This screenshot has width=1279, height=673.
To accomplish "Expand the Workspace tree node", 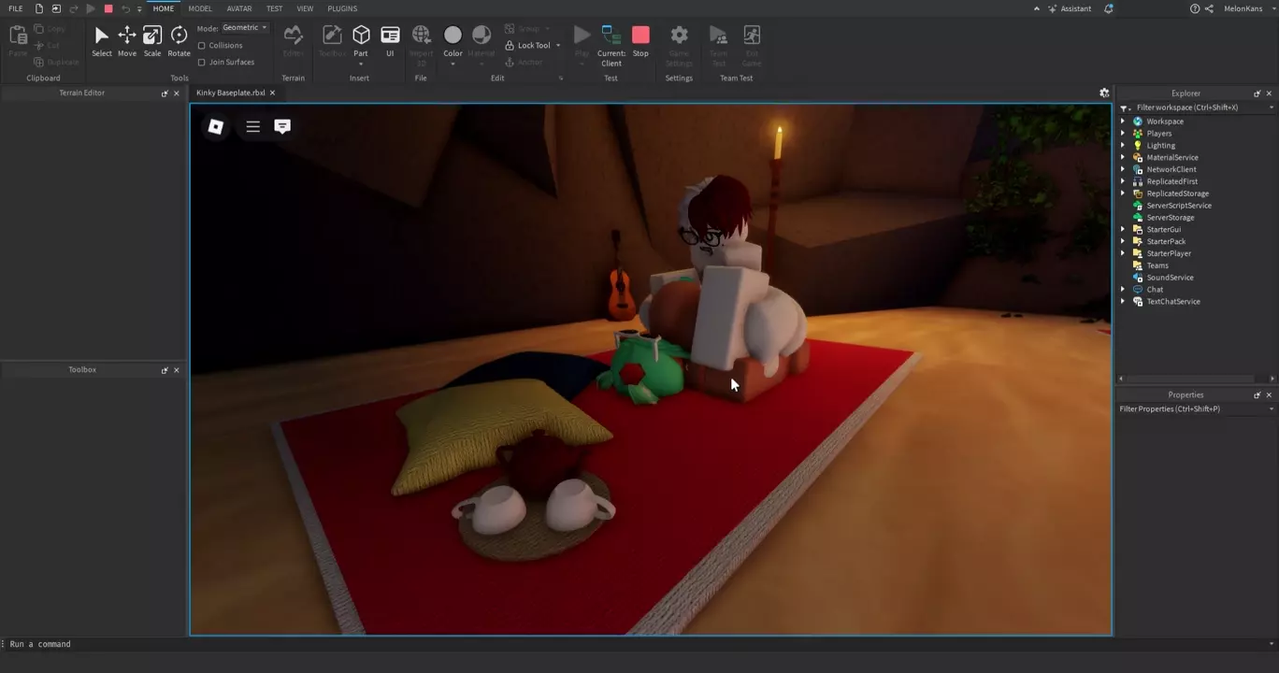I will point(1123,122).
